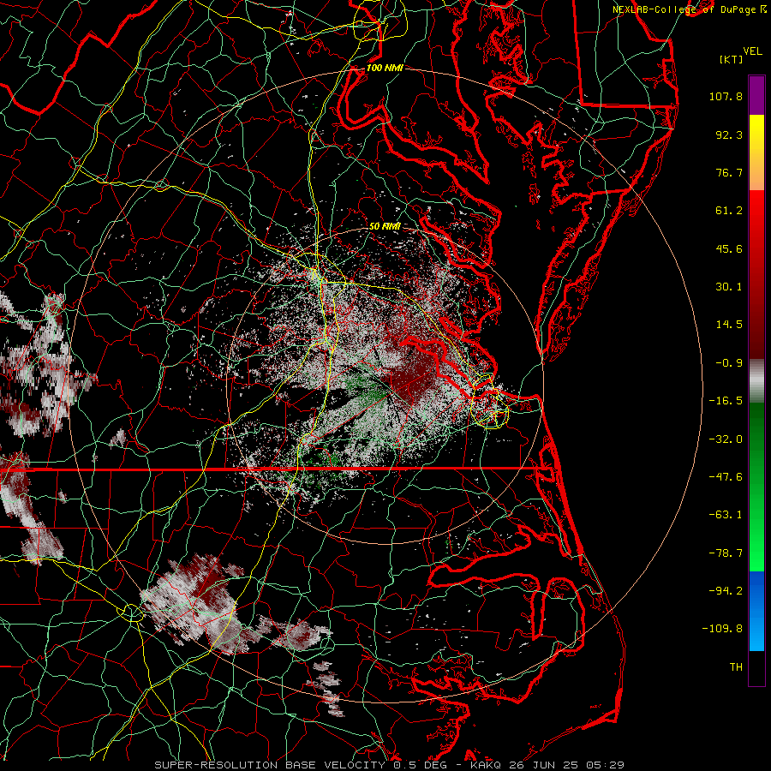Screen dimensions: 771x771
Task: Click the -109.8 value on velocity scale
Action: tap(722, 629)
